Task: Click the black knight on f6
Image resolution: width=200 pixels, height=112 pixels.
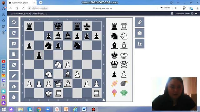Action: (77, 45)
